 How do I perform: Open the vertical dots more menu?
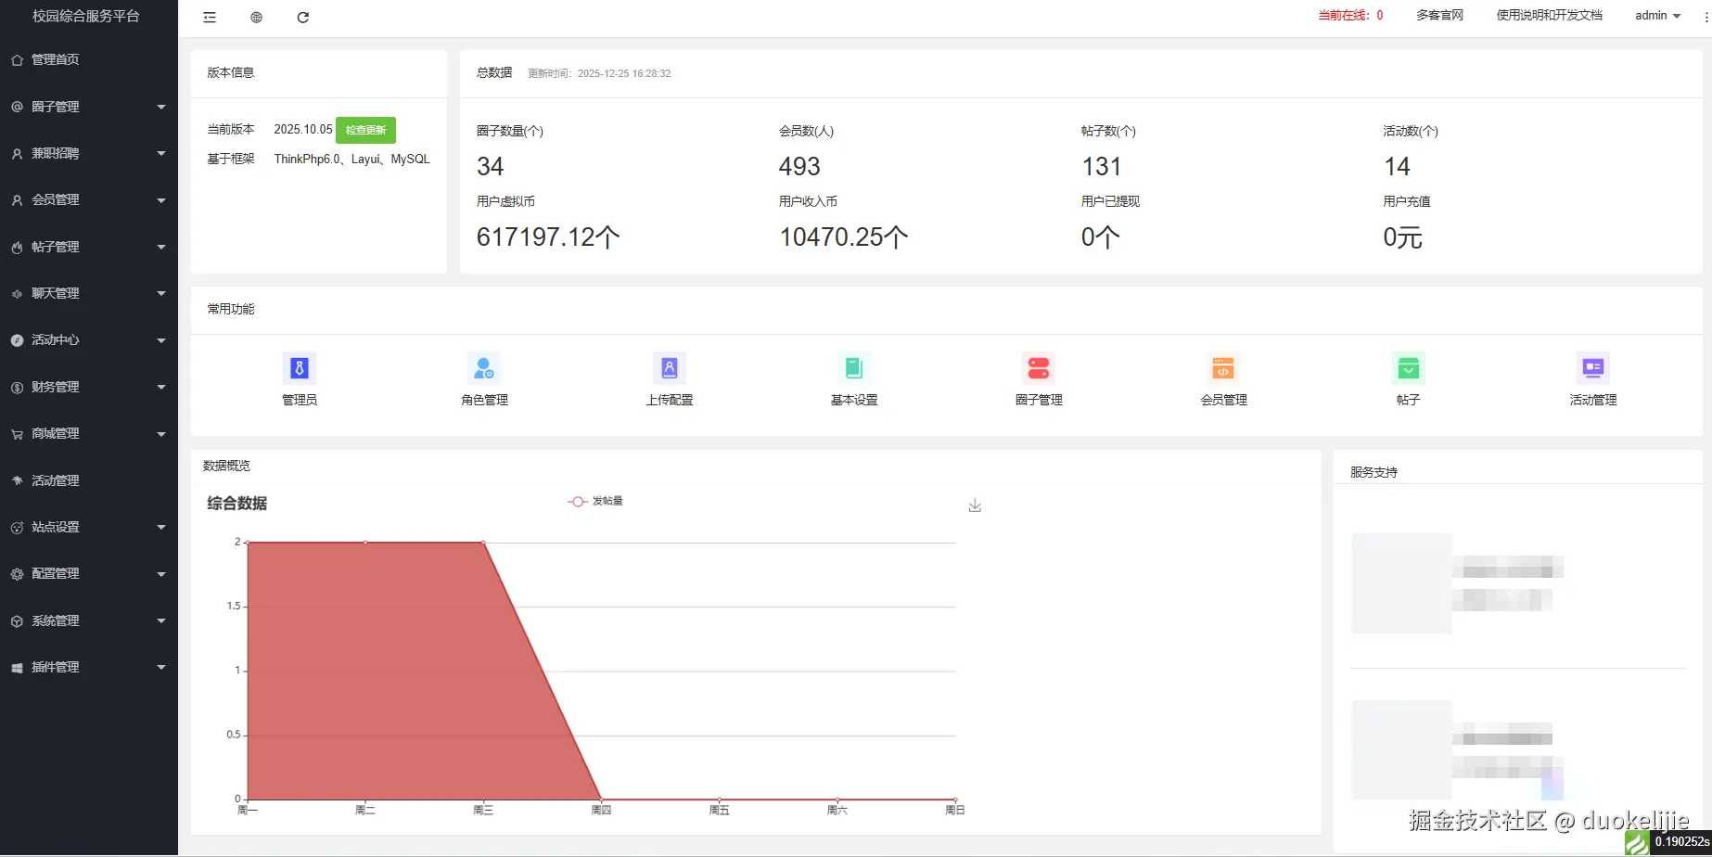tap(1706, 17)
